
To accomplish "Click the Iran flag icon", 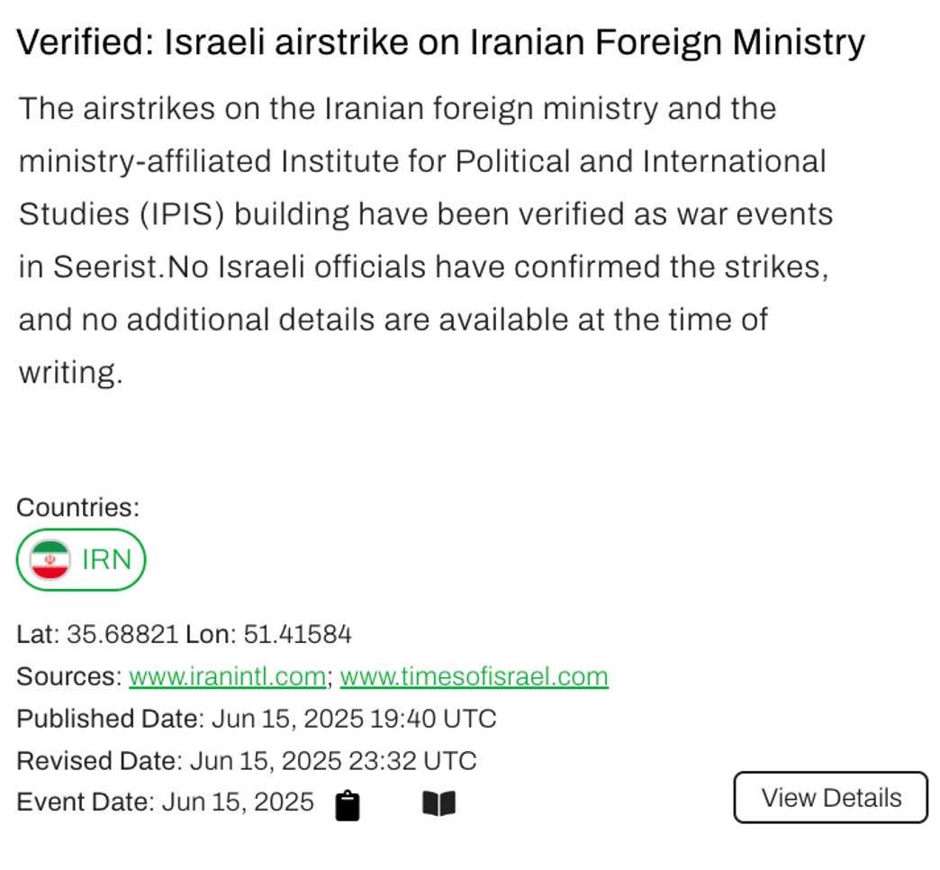I will pos(50,560).
